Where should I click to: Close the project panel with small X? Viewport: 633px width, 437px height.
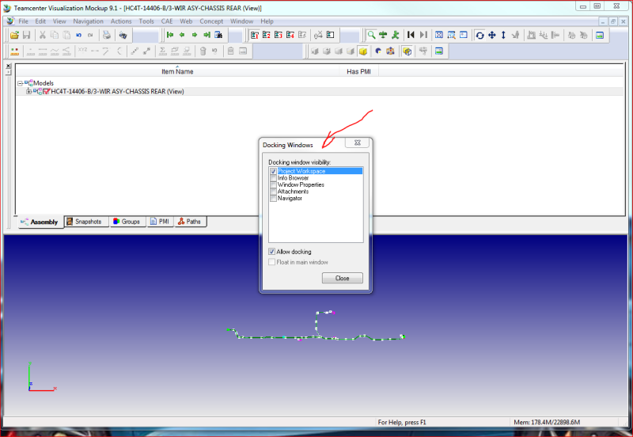pos(9,66)
